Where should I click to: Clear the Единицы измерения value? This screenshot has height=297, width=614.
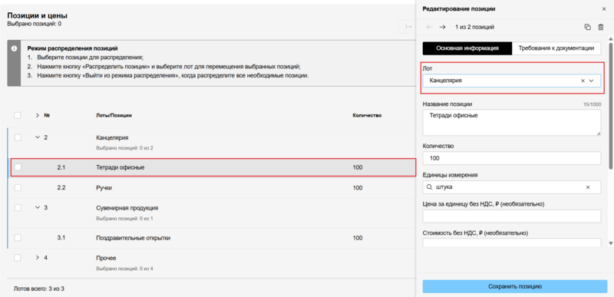point(588,187)
